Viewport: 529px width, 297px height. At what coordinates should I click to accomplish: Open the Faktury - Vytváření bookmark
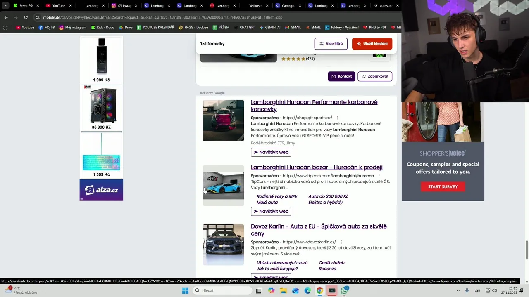(342, 28)
